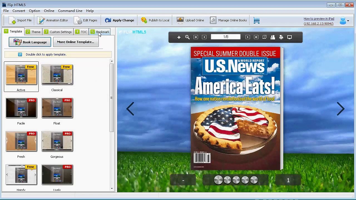Open Edit Pages tool
This screenshot has height=200, width=356.
(x=86, y=20)
